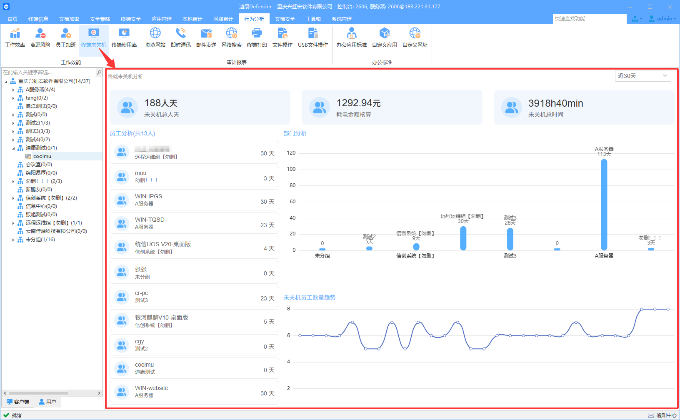The image size is (680, 420).
Task: Open the USB文件操作 audit report
Action: point(313,37)
